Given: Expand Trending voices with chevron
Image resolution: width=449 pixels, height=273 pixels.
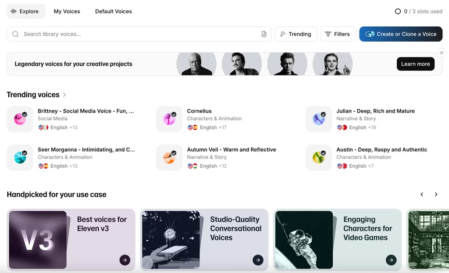Looking at the screenshot, I should 64,95.
